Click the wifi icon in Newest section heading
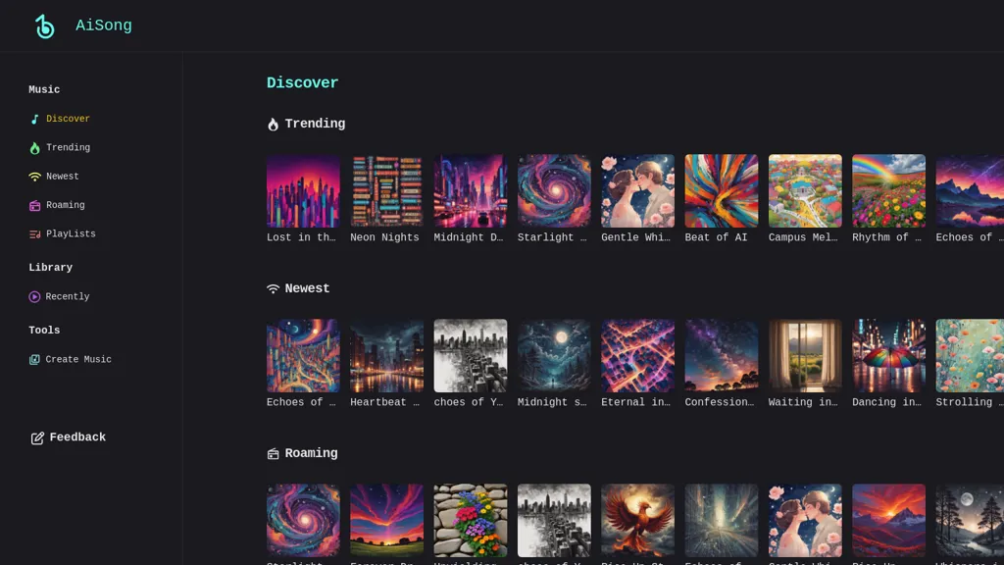This screenshot has width=1004, height=565. click(273, 289)
